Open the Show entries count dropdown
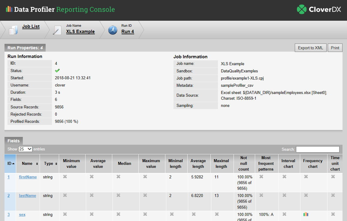Image resolution: width=347 pixels, height=221 pixels. 25,149
